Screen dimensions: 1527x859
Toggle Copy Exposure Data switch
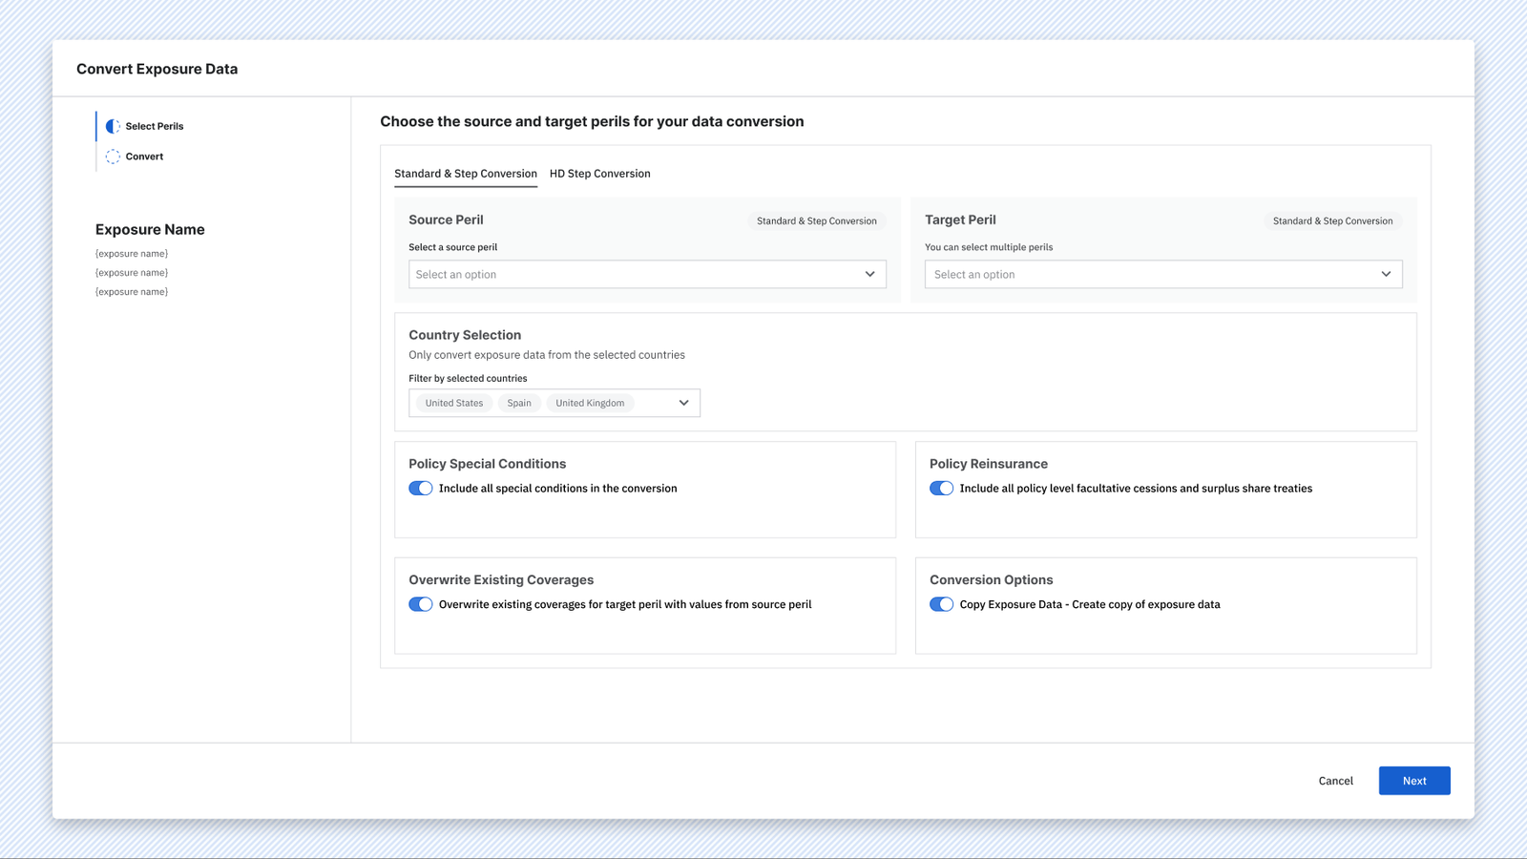tap(941, 604)
